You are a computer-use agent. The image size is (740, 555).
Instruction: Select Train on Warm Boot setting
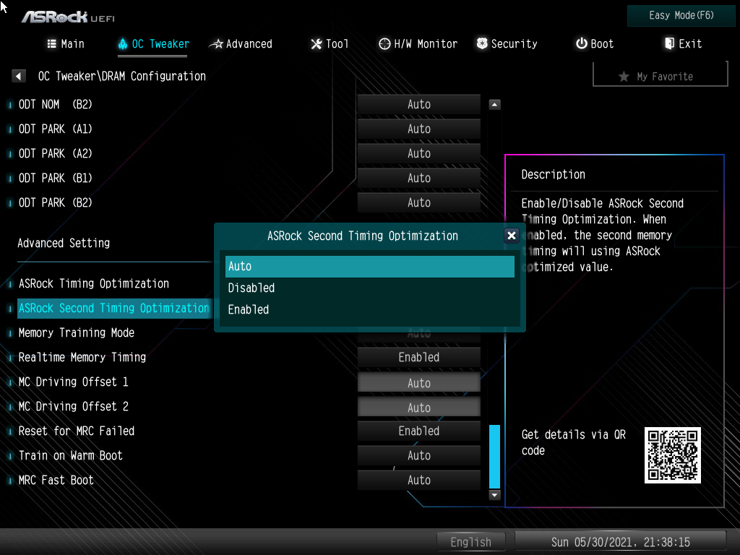[x=70, y=455]
